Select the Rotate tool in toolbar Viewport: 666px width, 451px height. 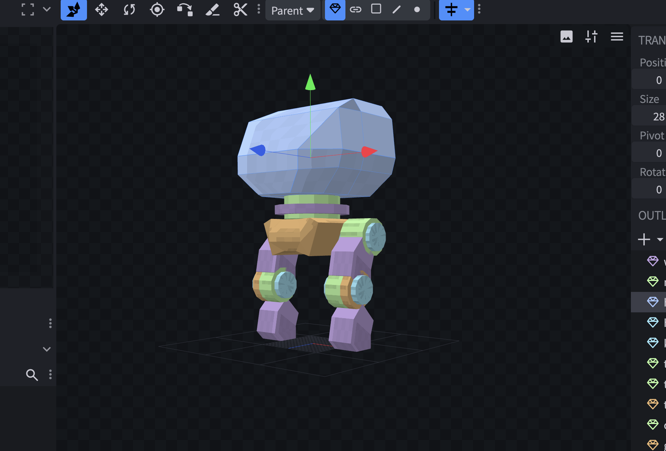coord(129,10)
